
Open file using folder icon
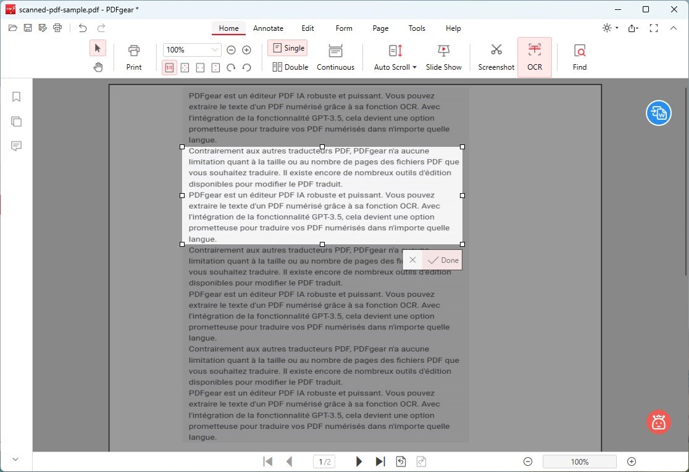tap(13, 28)
